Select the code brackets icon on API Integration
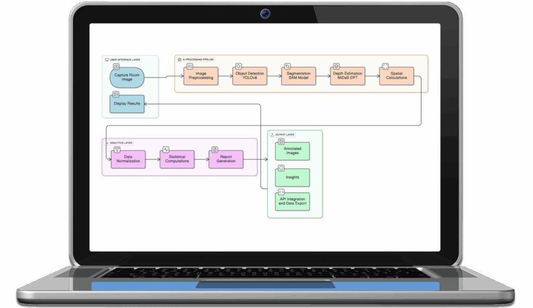Image resolution: width=533 pixels, height=308 pixels. click(281, 192)
